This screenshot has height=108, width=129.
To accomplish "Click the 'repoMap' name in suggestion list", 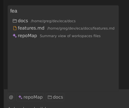I will 27,36.
